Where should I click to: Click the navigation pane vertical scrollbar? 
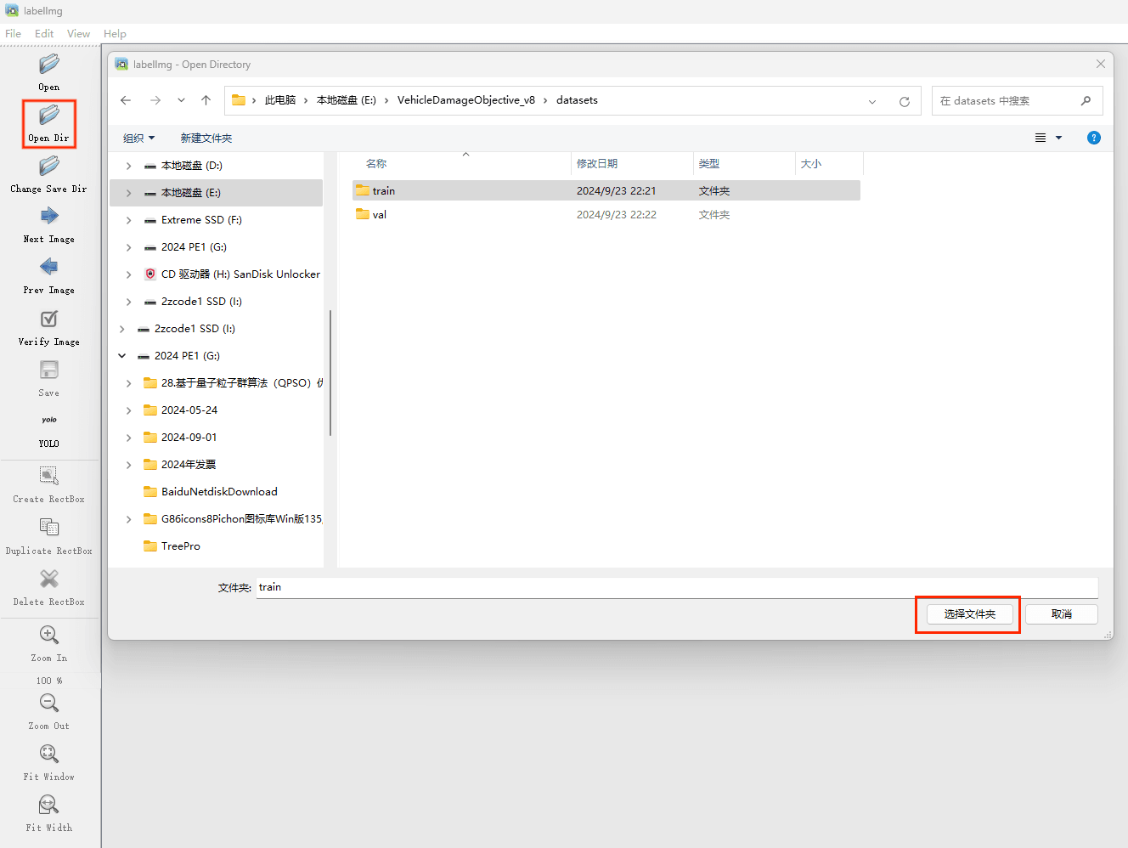pos(330,374)
